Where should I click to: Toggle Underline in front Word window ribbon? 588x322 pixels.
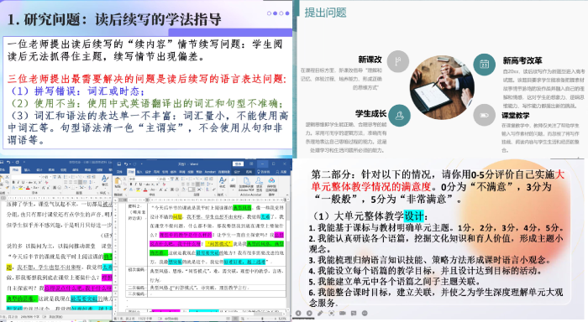pos(140,184)
